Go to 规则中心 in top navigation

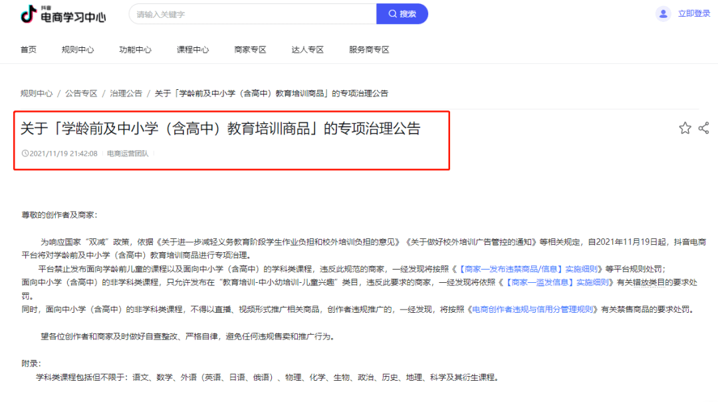[x=78, y=50]
